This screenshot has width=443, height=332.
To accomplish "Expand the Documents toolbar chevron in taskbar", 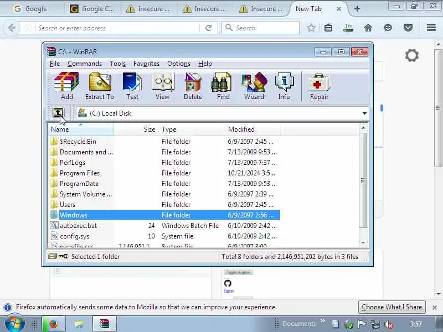I will 323,321.
